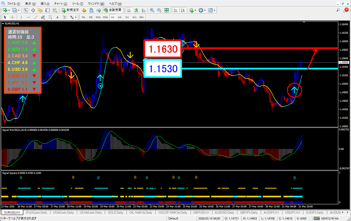Switch chart to candlestick mode

click(x=136, y=10)
